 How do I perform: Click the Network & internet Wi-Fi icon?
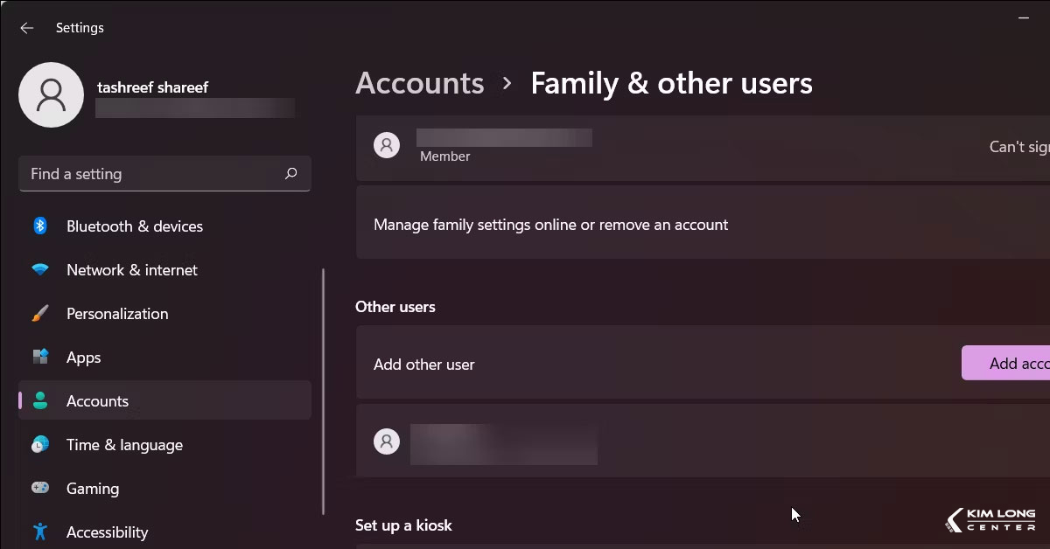[40, 270]
